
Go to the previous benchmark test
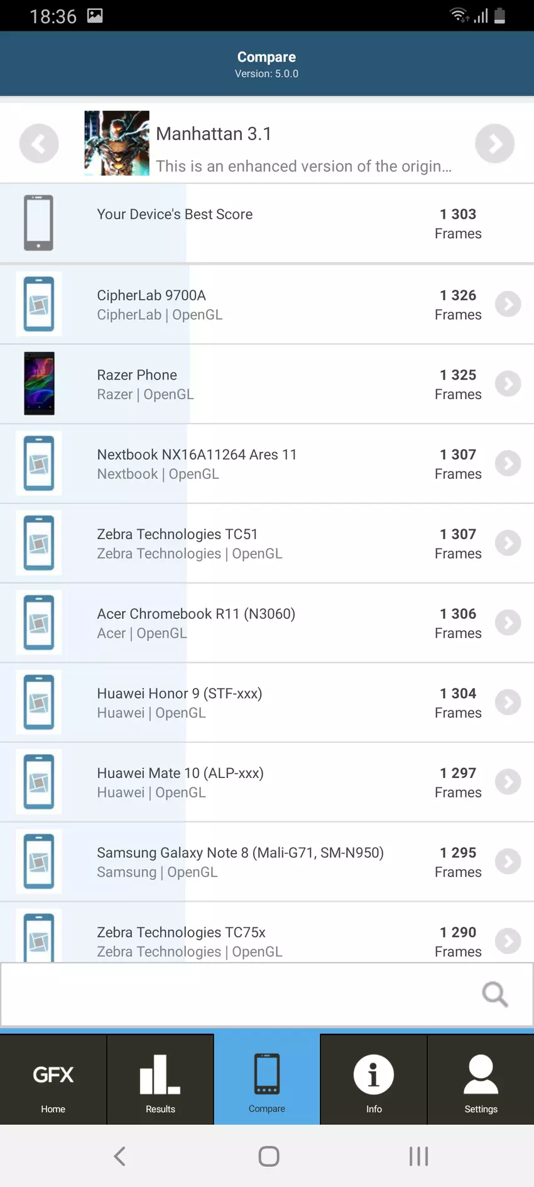coord(39,144)
